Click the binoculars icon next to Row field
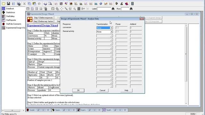Image resolution: width=205 pixels, height=115 pixels. [x=131, y=9]
